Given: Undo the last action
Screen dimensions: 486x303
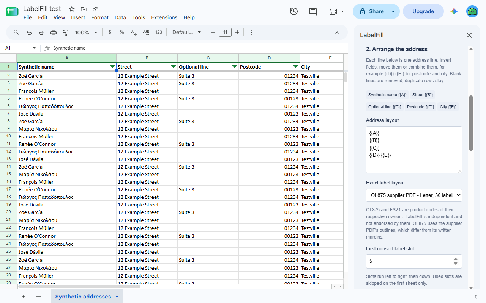Looking at the screenshot, I should point(29,33).
